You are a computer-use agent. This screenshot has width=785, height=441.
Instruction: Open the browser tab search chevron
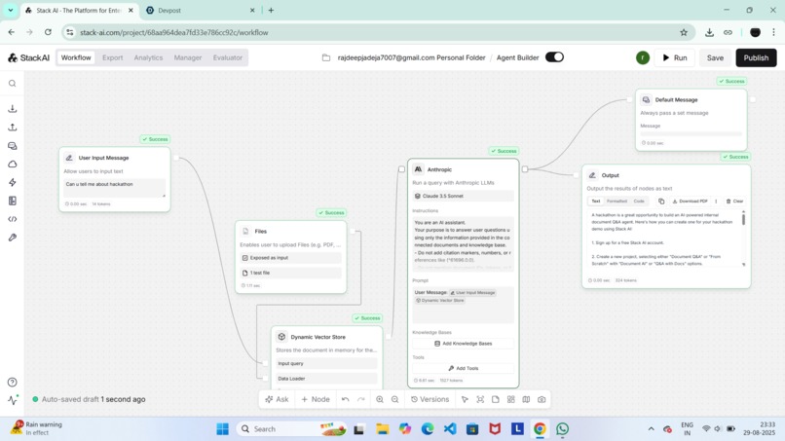(10, 10)
